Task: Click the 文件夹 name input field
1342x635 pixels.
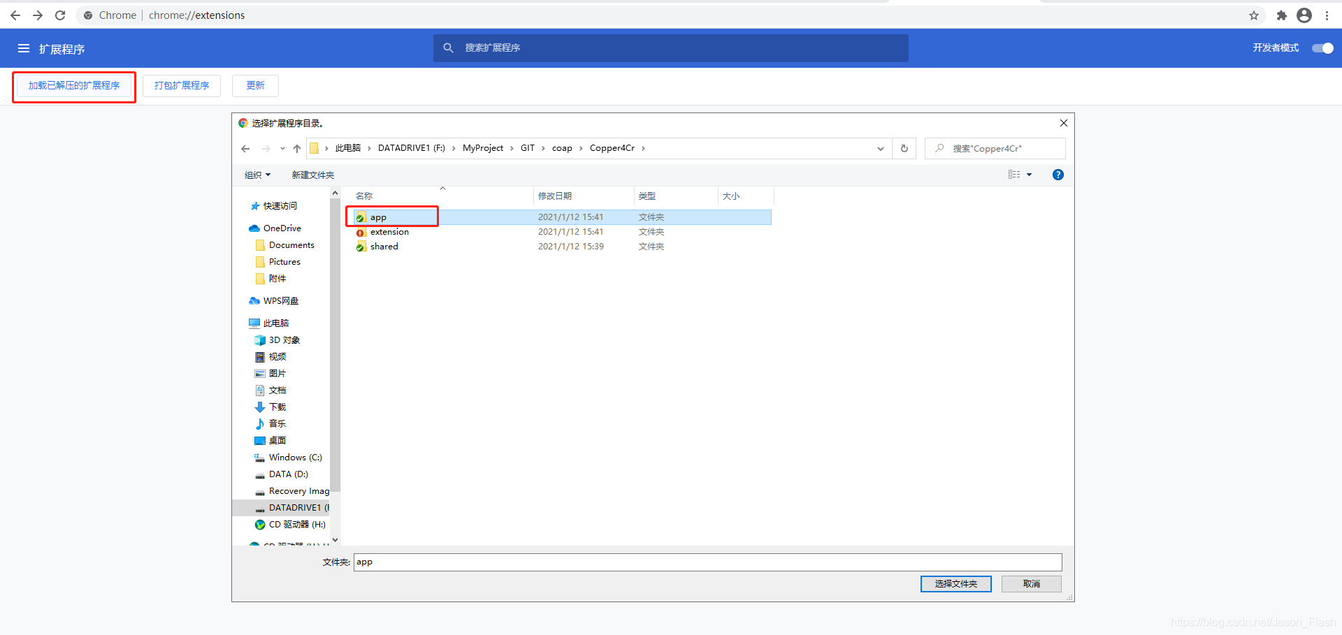Action: click(x=708, y=562)
